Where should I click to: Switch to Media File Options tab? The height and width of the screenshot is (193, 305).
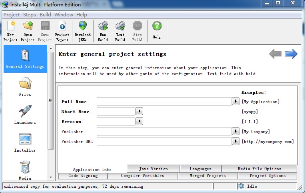(259, 169)
